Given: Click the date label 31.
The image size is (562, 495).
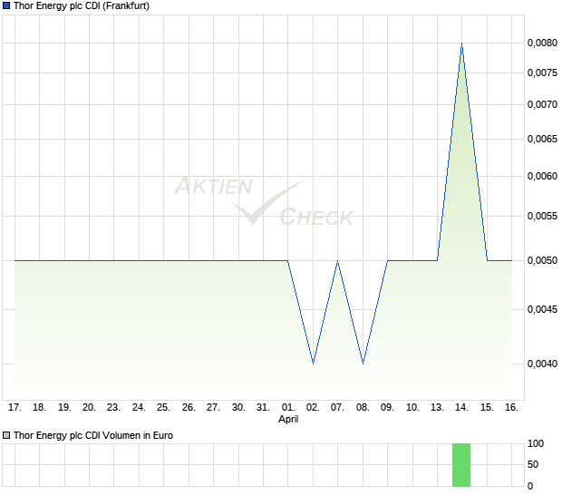Looking at the screenshot, I should [264, 408].
